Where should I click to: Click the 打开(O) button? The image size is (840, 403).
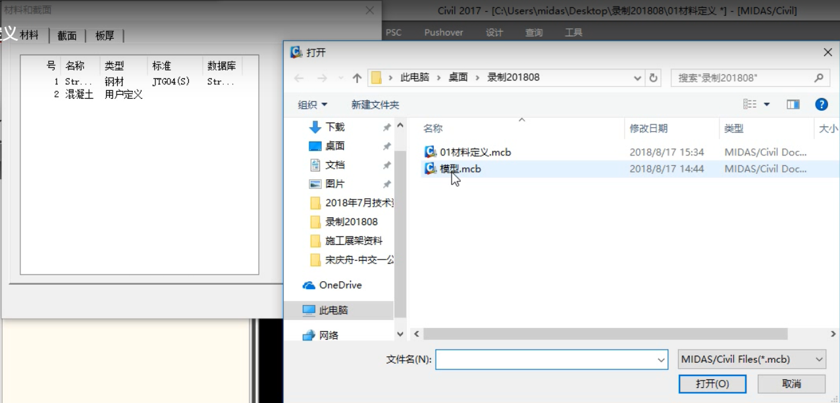click(x=712, y=384)
